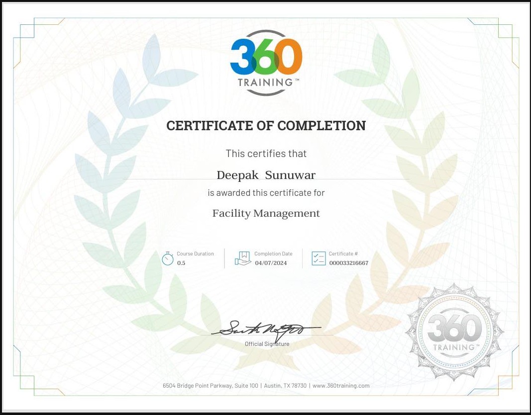
Task: Select the course name "Facility Management"
Action: point(266,213)
